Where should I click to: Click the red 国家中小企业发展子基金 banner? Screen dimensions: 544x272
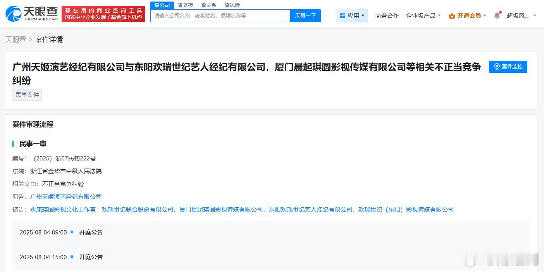103,14
